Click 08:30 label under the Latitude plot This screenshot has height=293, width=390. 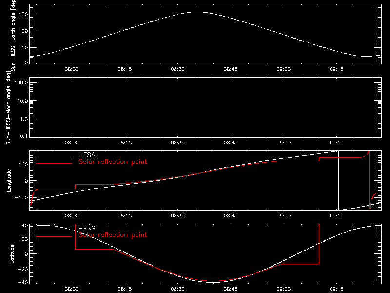pyautogui.click(x=177, y=289)
